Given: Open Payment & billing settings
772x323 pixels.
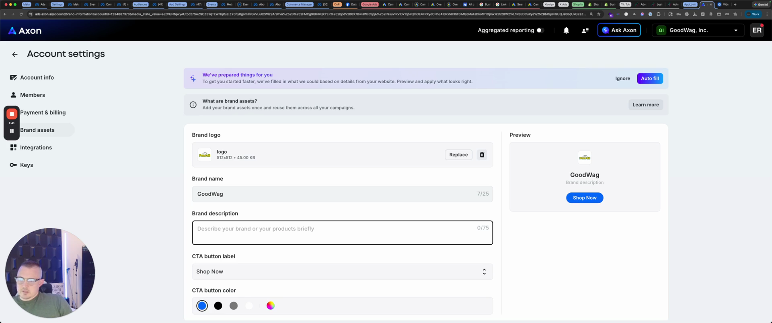Looking at the screenshot, I should [43, 112].
